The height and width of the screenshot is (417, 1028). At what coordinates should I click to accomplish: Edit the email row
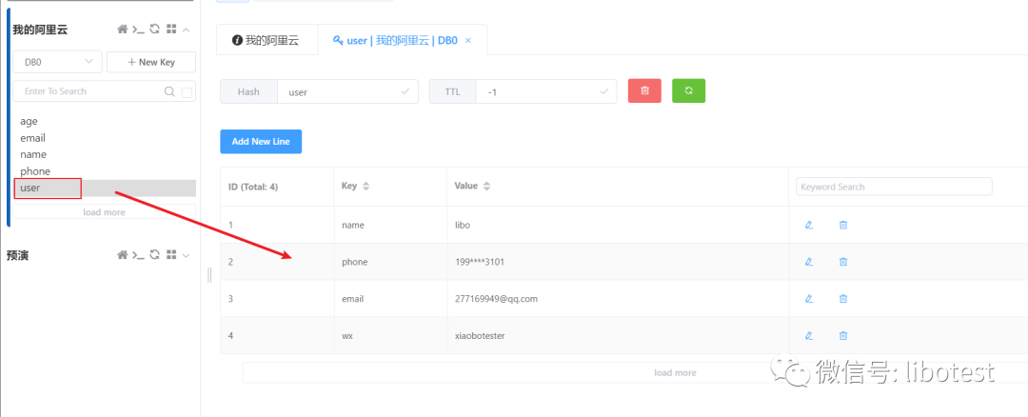(809, 298)
